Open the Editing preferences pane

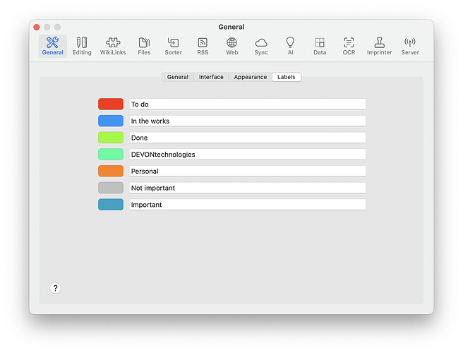pyautogui.click(x=82, y=46)
